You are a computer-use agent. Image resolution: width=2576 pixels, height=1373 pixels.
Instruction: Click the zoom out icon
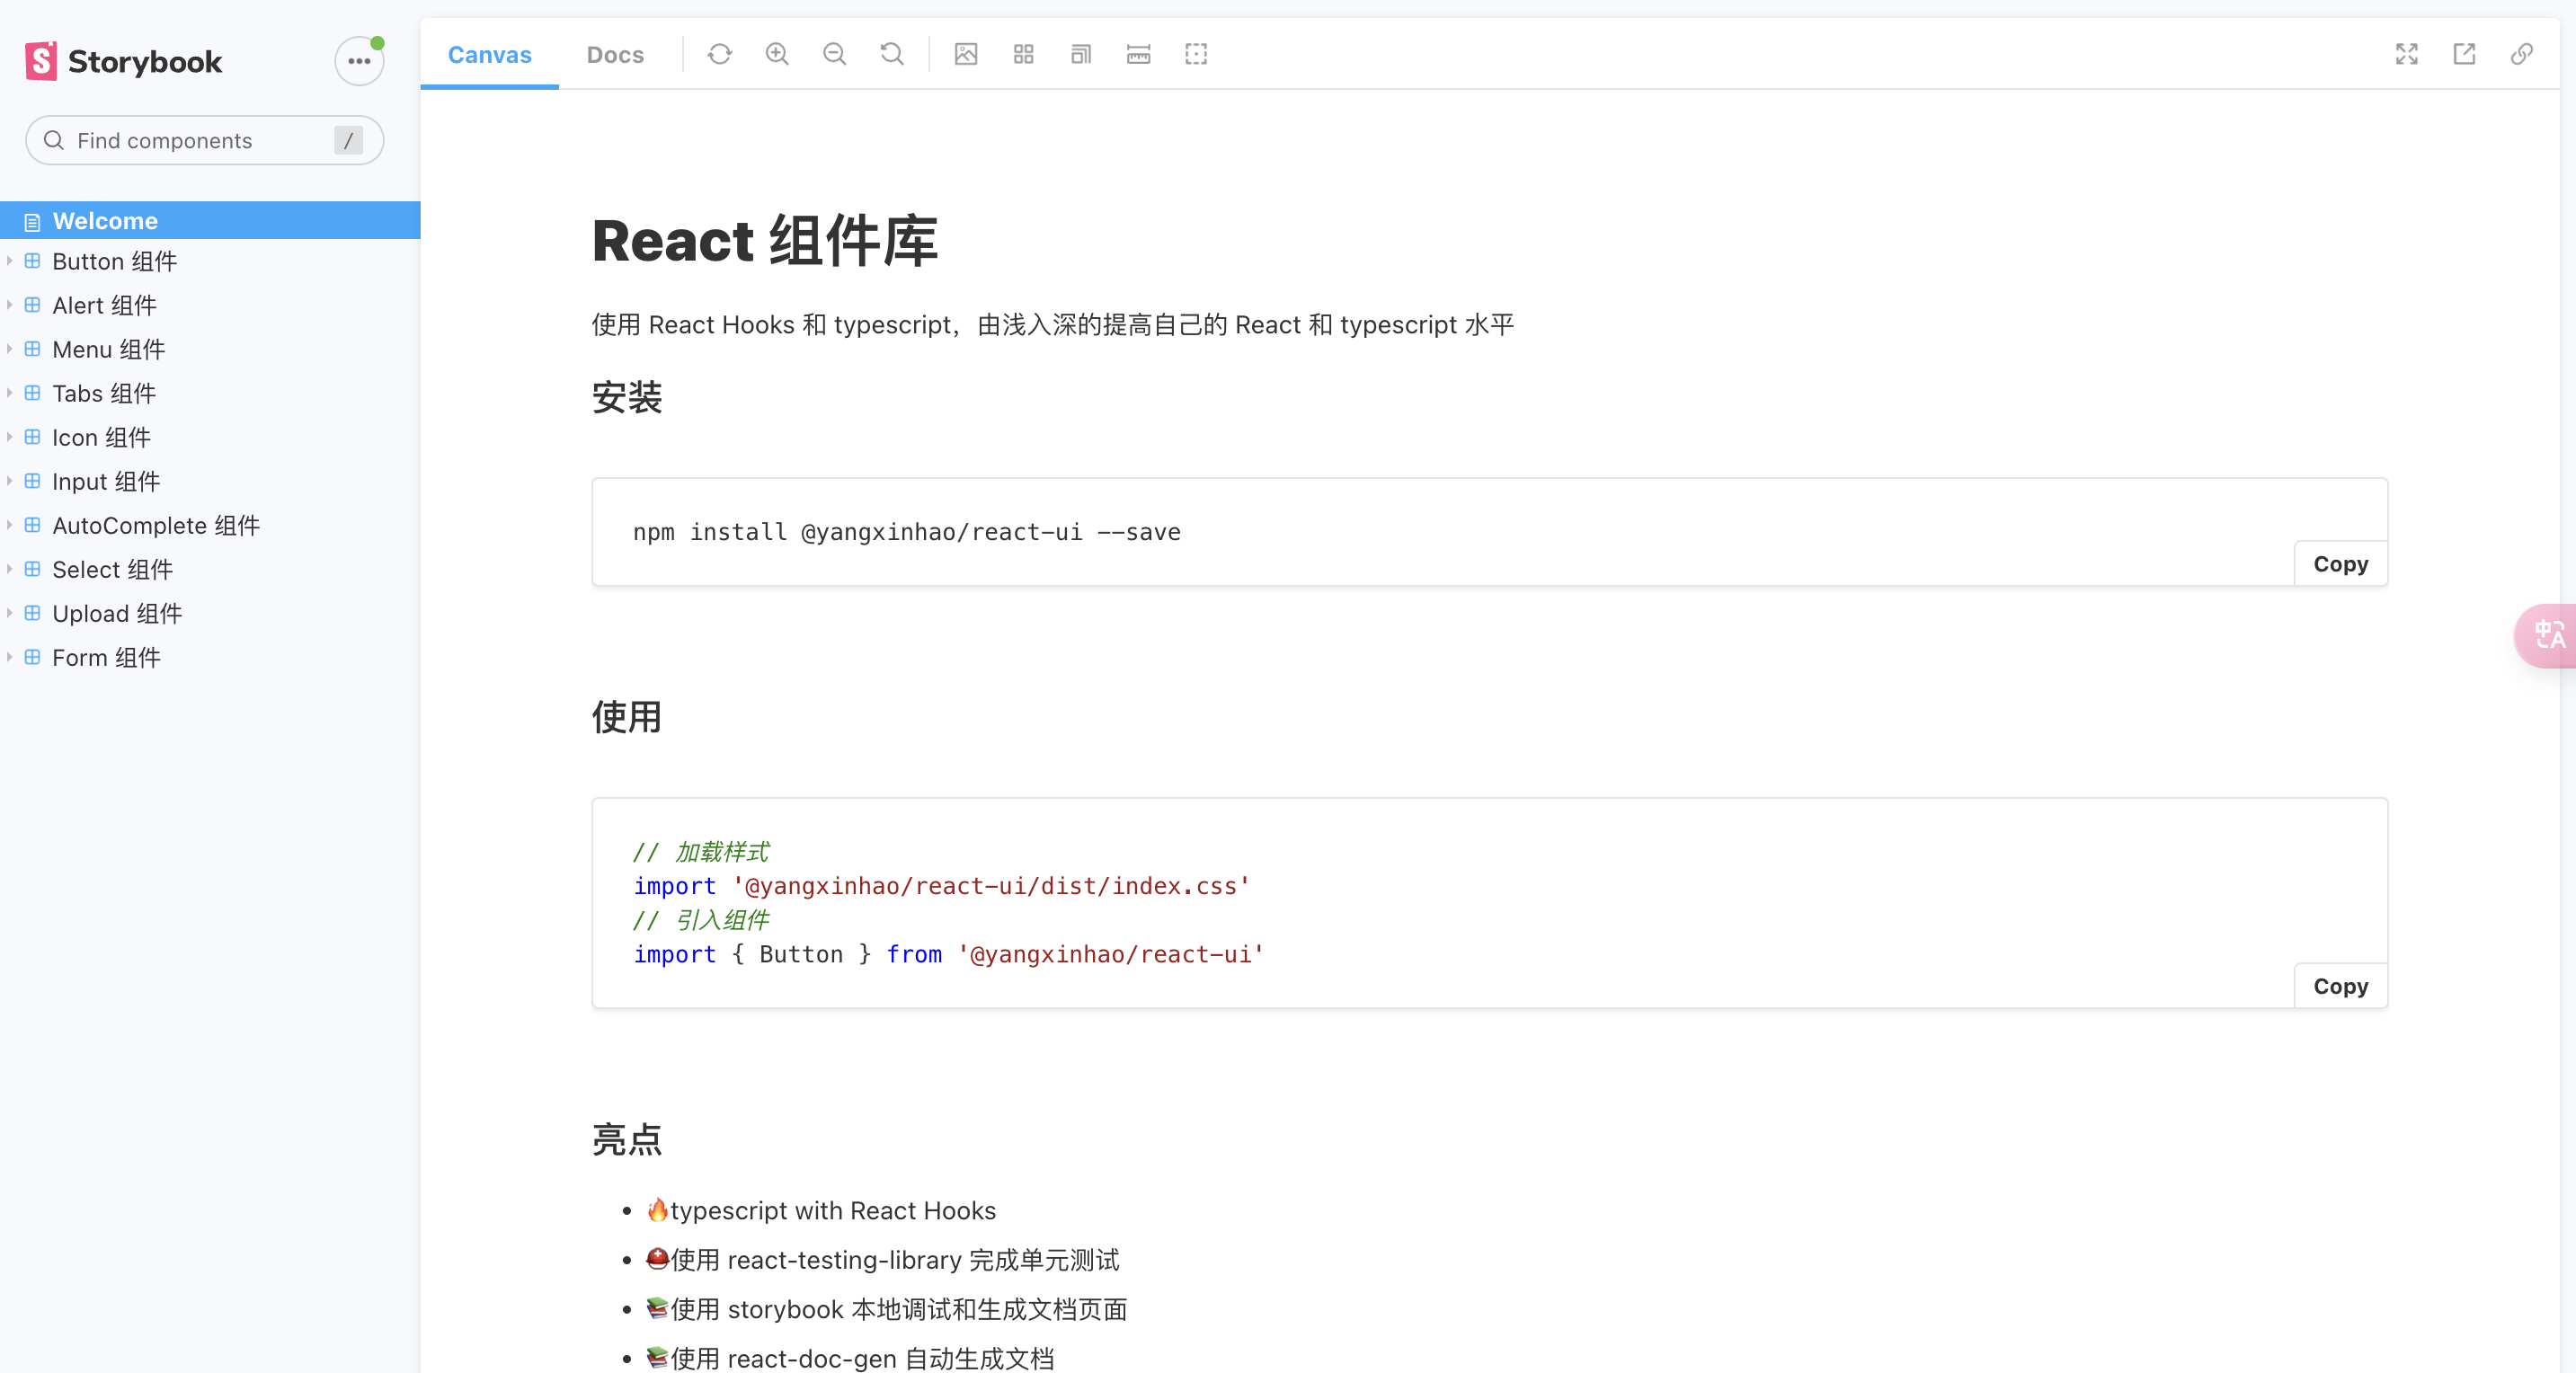(x=834, y=54)
